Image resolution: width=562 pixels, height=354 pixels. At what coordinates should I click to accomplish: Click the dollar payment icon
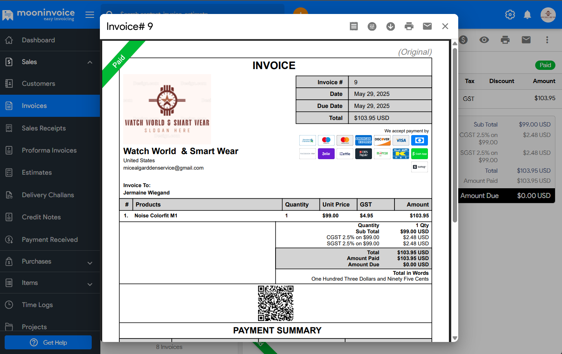tap(463, 40)
